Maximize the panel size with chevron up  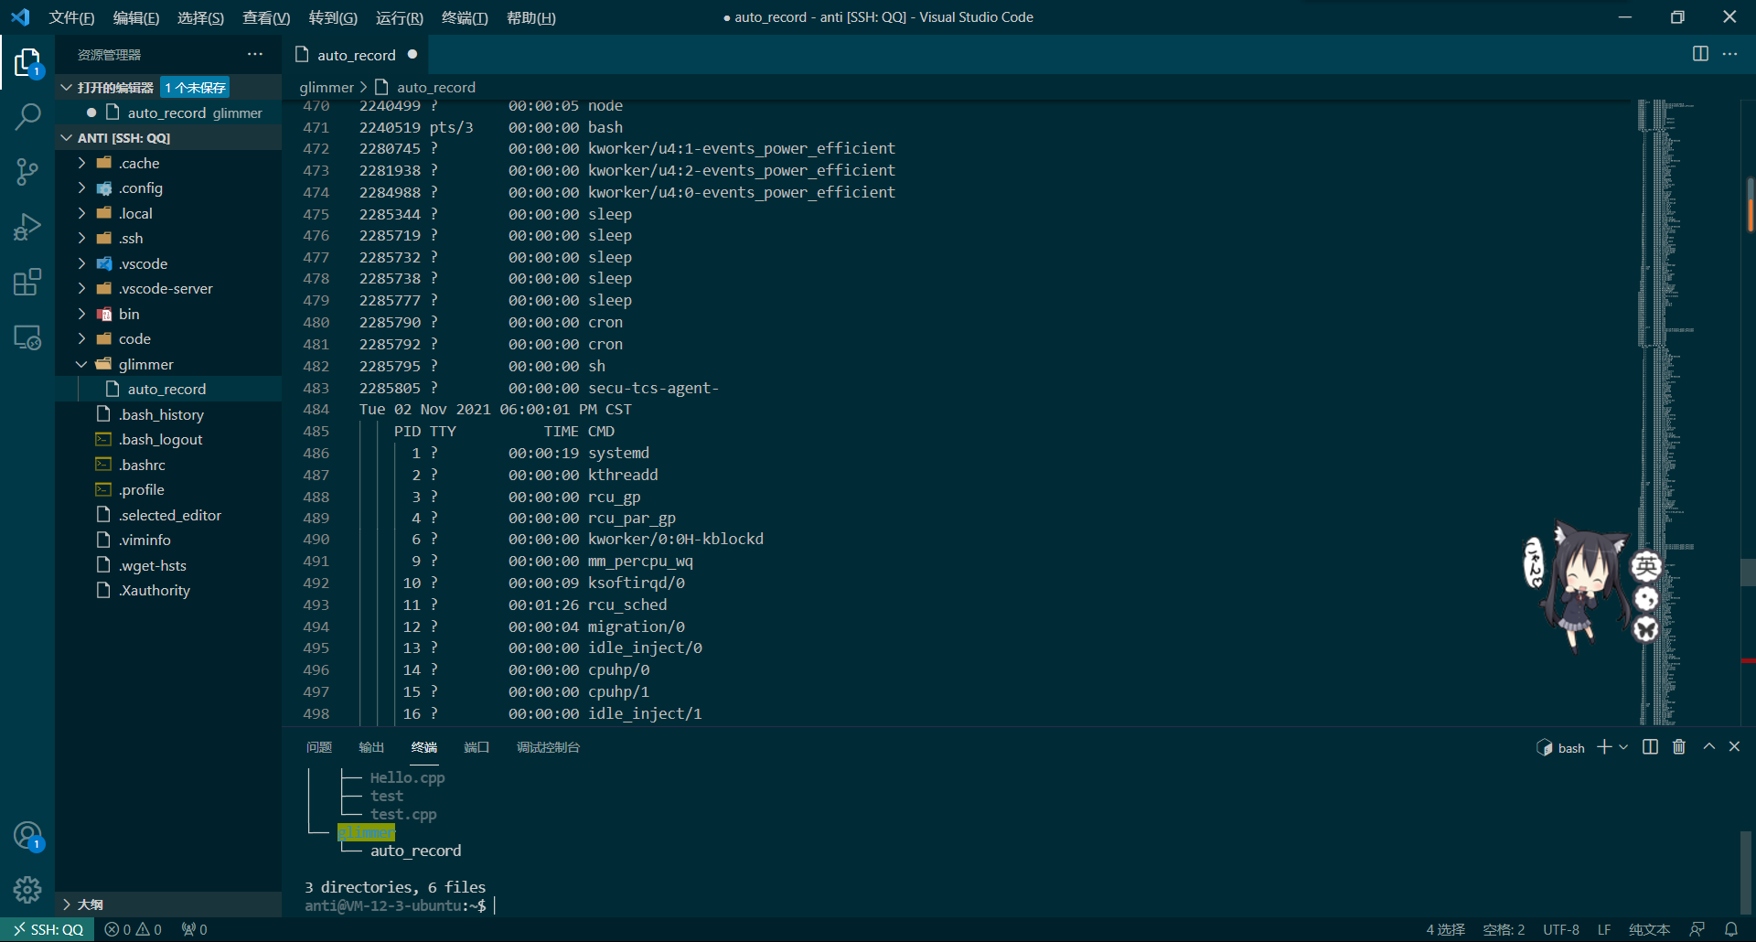click(1708, 747)
